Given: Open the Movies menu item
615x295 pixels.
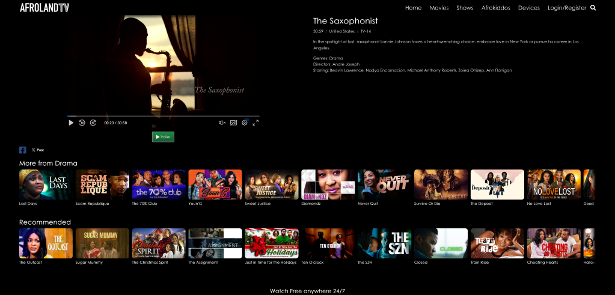Looking at the screenshot, I should pyautogui.click(x=439, y=8).
